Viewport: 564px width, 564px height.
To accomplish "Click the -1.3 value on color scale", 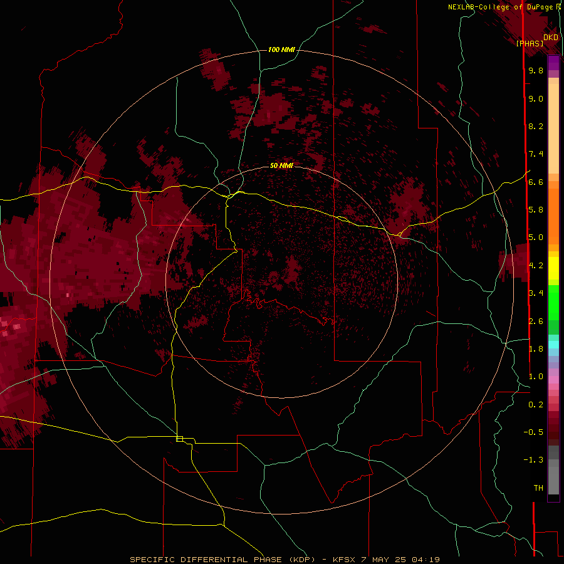I will pos(533,460).
